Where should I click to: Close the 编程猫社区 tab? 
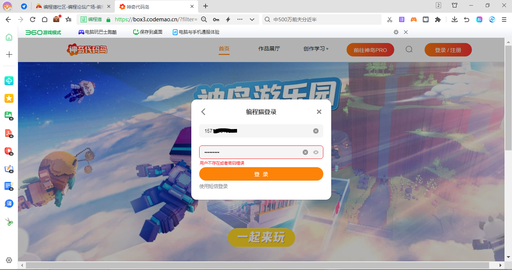tap(108, 6)
